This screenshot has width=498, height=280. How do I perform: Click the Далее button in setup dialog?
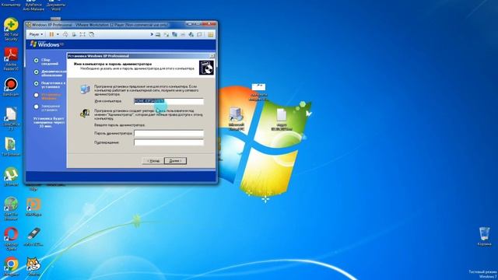point(175,161)
